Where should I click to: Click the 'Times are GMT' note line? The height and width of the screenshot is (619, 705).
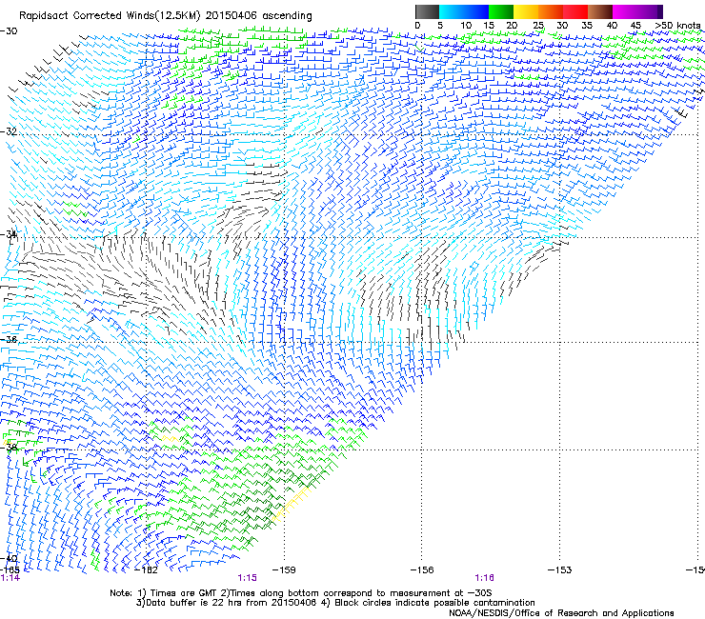[301, 593]
